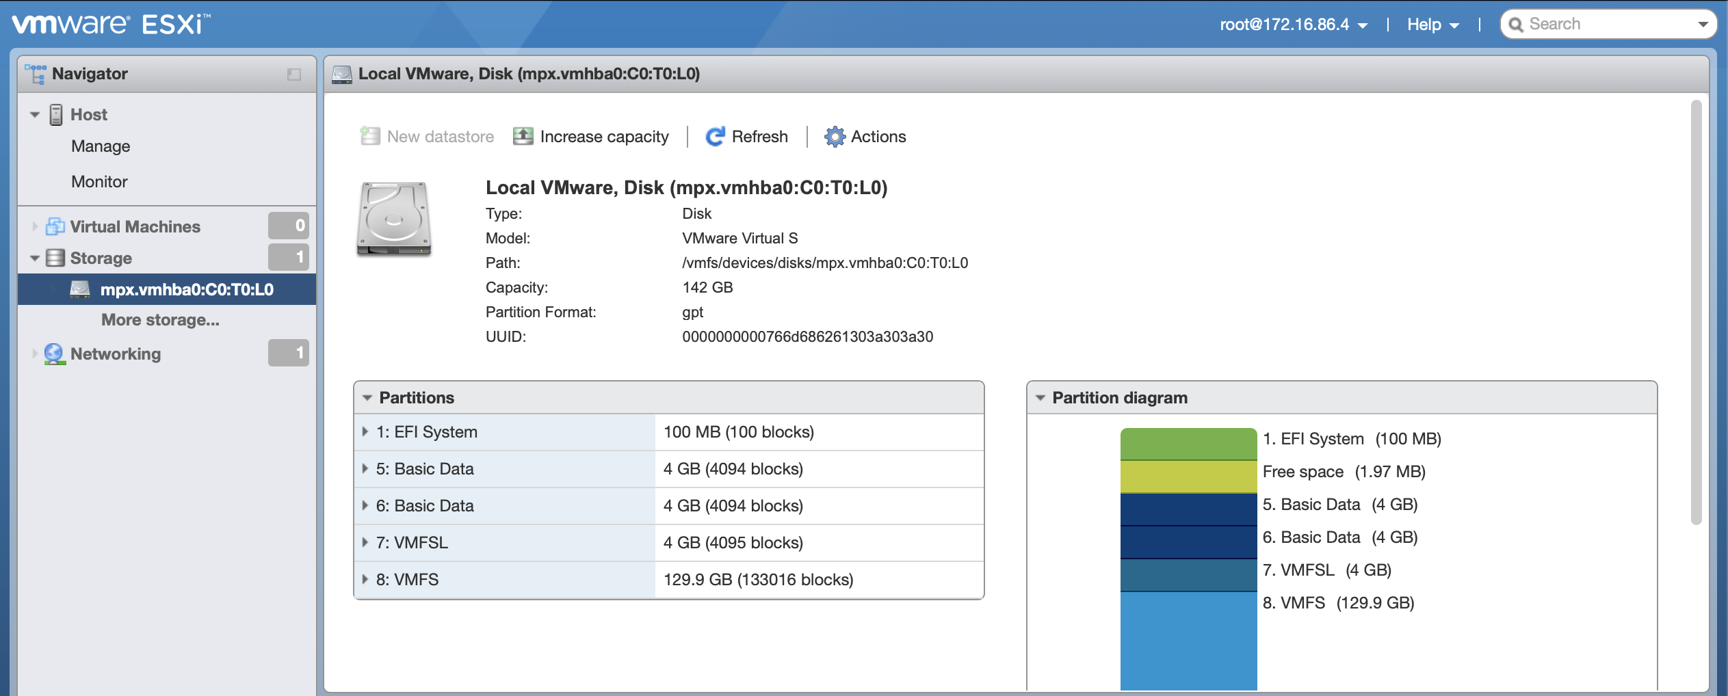Screen dimensions: 1728x696
Task: Open the search box dropdown arrow
Action: (x=1703, y=25)
